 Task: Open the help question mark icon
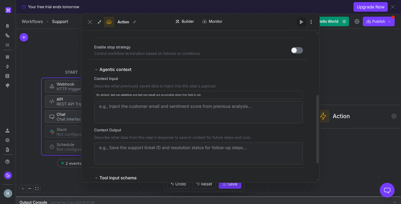pyautogui.click(x=7, y=162)
